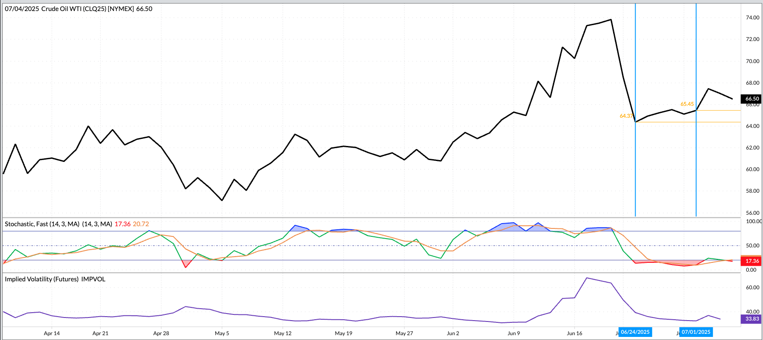Click the Implied Volatility (Futures) IMPVOL label
The image size is (763, 340).
pos(55,279)
